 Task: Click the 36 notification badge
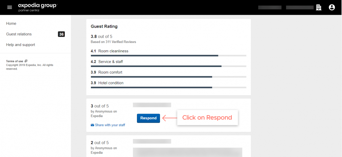[61, 34]
